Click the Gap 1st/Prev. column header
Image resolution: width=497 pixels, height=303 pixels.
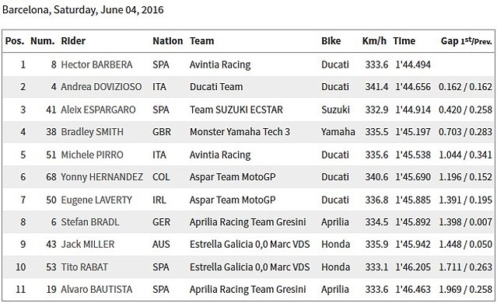(x=467, y=41)
